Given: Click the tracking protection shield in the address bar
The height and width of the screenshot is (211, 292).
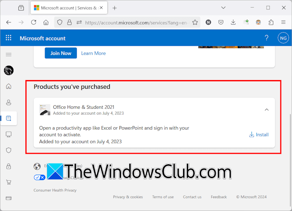Looking at the screenshot, I should click(60, 23).
